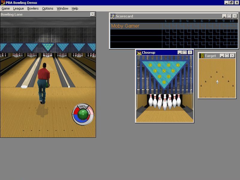Select pin 10 indicator on pin display

[178, 65]
